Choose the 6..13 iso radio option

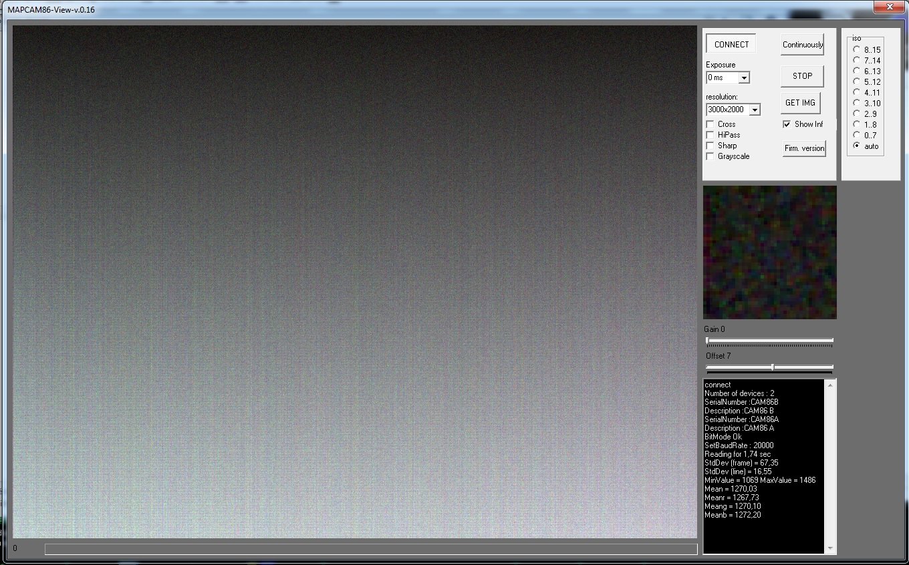coord(857,71)
